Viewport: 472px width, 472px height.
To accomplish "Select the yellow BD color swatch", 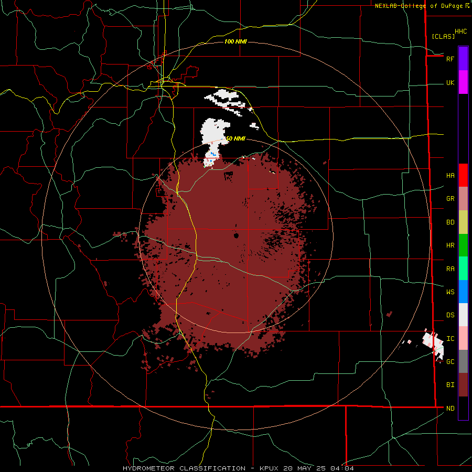I will (x=463, y=222).
